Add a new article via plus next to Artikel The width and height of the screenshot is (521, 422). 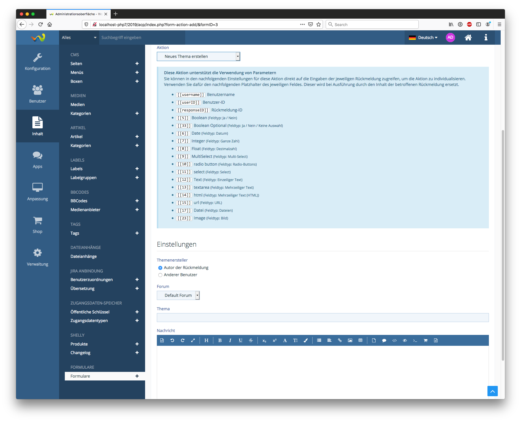tap(137, 137)
